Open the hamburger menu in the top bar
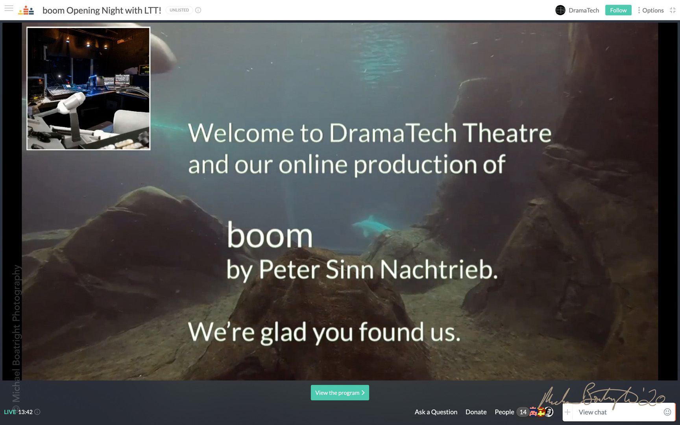This screenshot has height=425, width=680. 9,9
